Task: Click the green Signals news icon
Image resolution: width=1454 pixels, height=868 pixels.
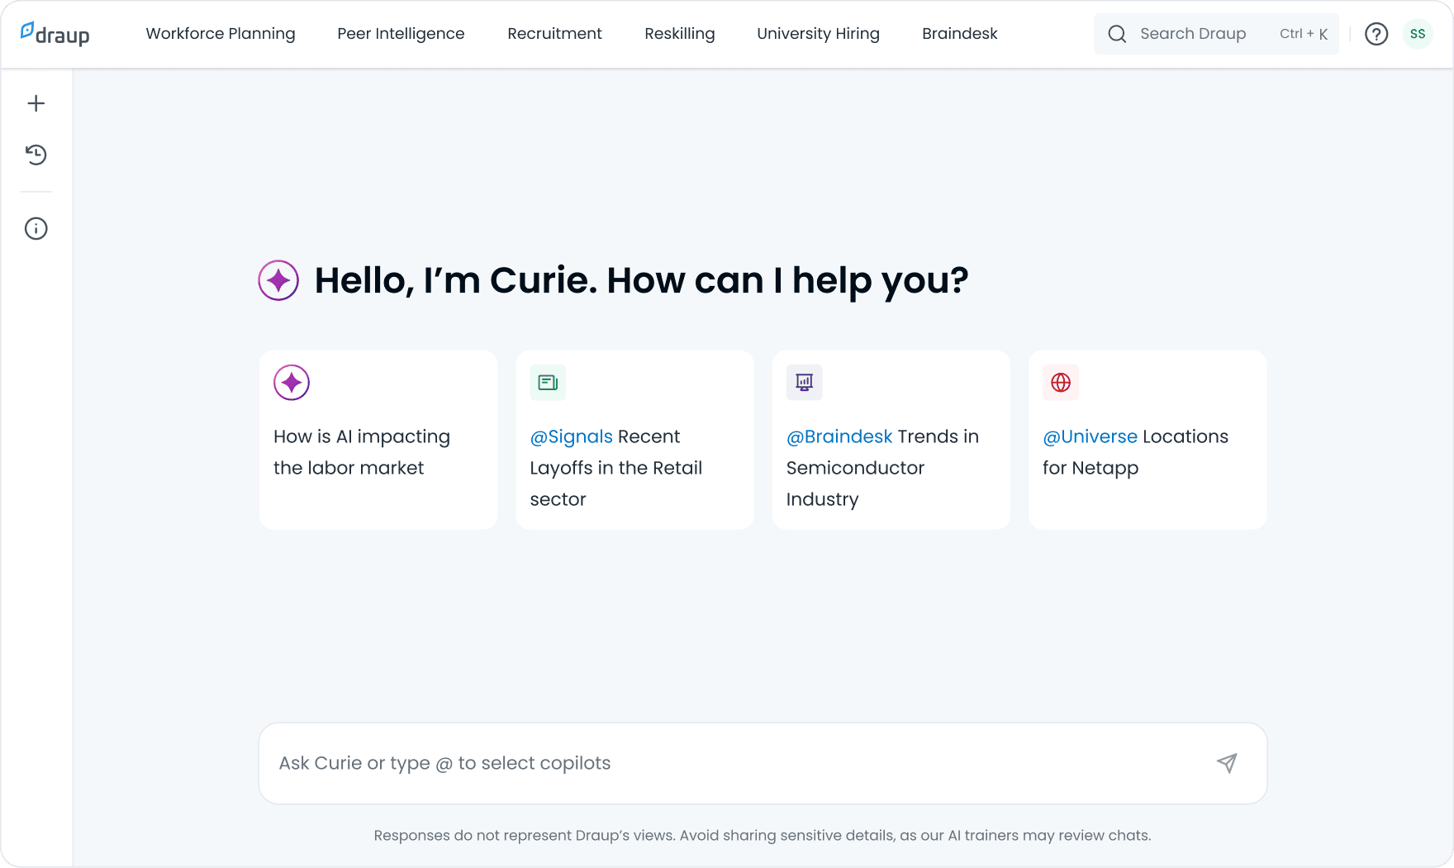Action: (x=548, y=383)
